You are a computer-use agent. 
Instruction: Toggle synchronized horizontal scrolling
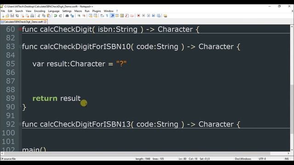click(x=96, y=16)
